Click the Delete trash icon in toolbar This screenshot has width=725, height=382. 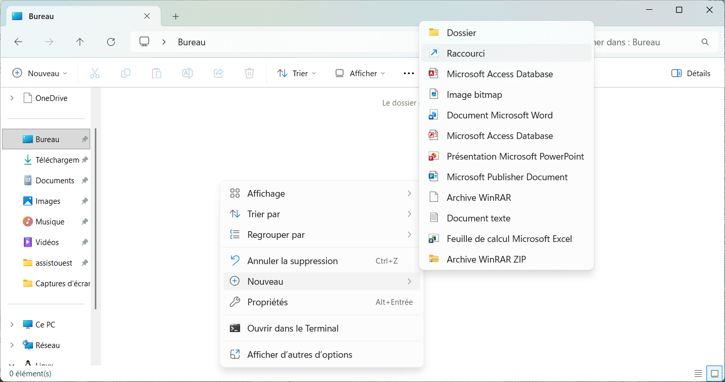pyautogui.click(x=249, y=74)
